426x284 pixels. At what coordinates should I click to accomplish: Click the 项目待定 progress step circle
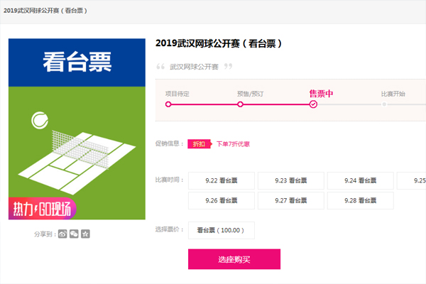pos(168,104)
